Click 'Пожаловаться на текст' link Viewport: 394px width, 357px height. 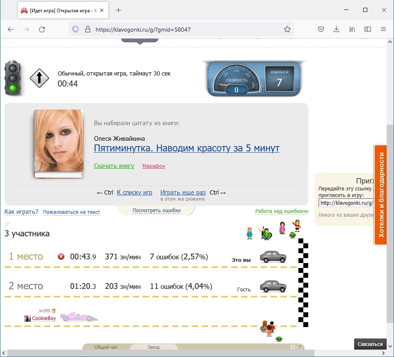click(71, 212)
